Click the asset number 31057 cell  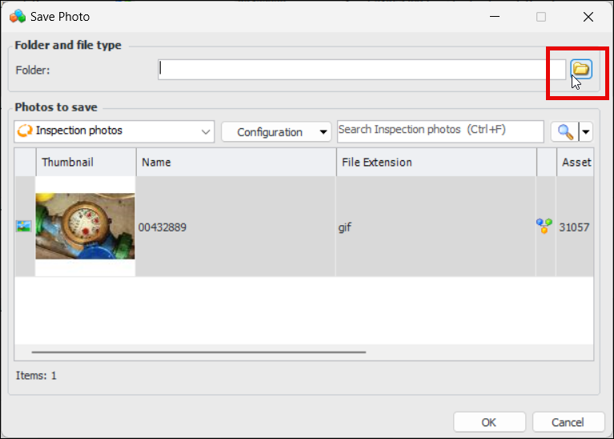pyautogui.click(x=575, y=228)
